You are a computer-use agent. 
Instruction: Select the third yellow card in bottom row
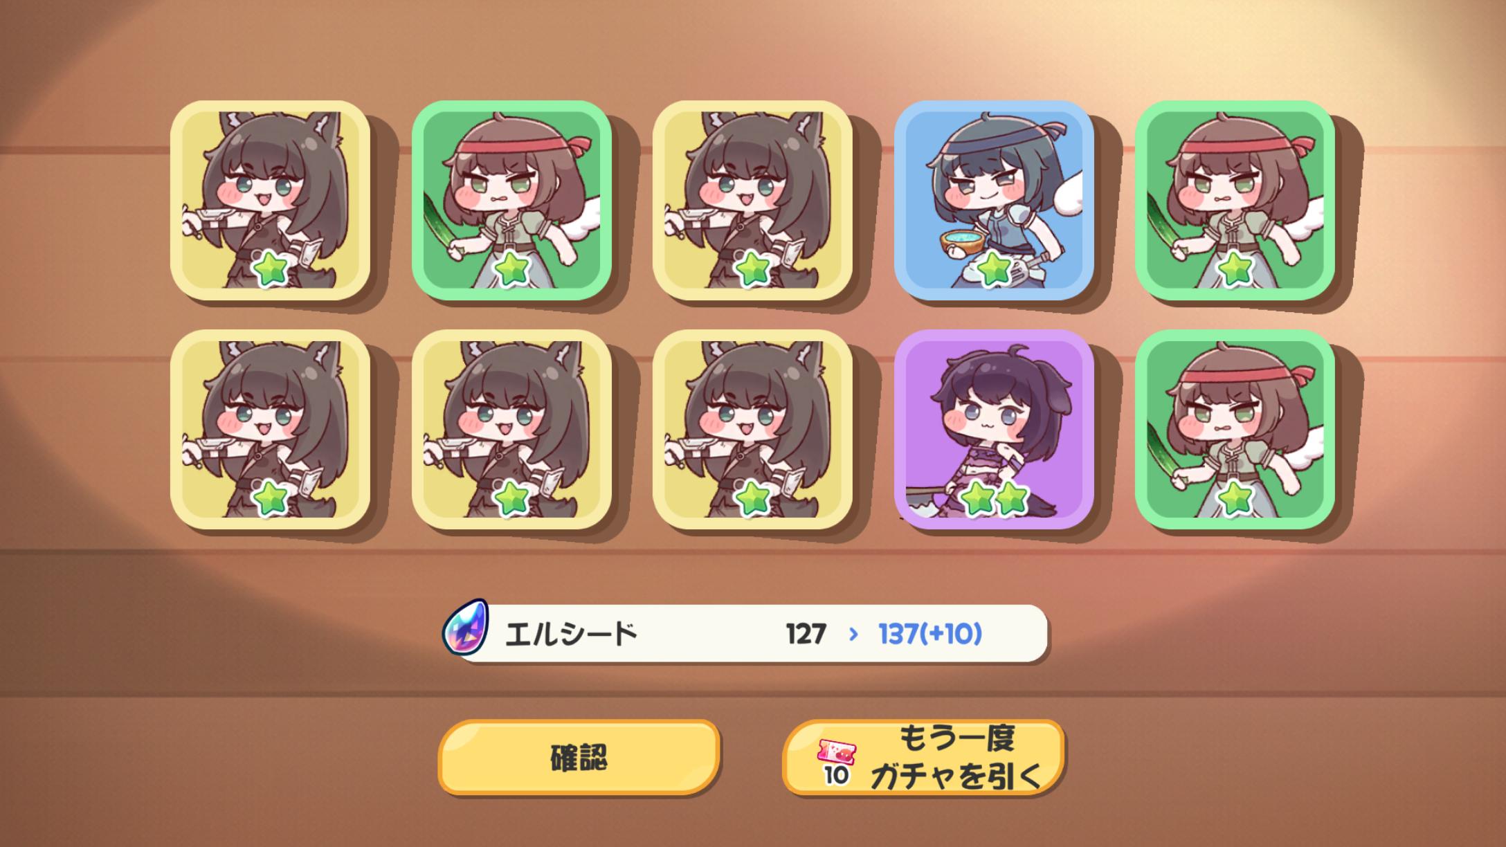coord(752,429)
